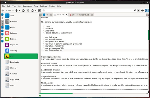
Task: Clear the location bar
Action: tap(135, 10)
